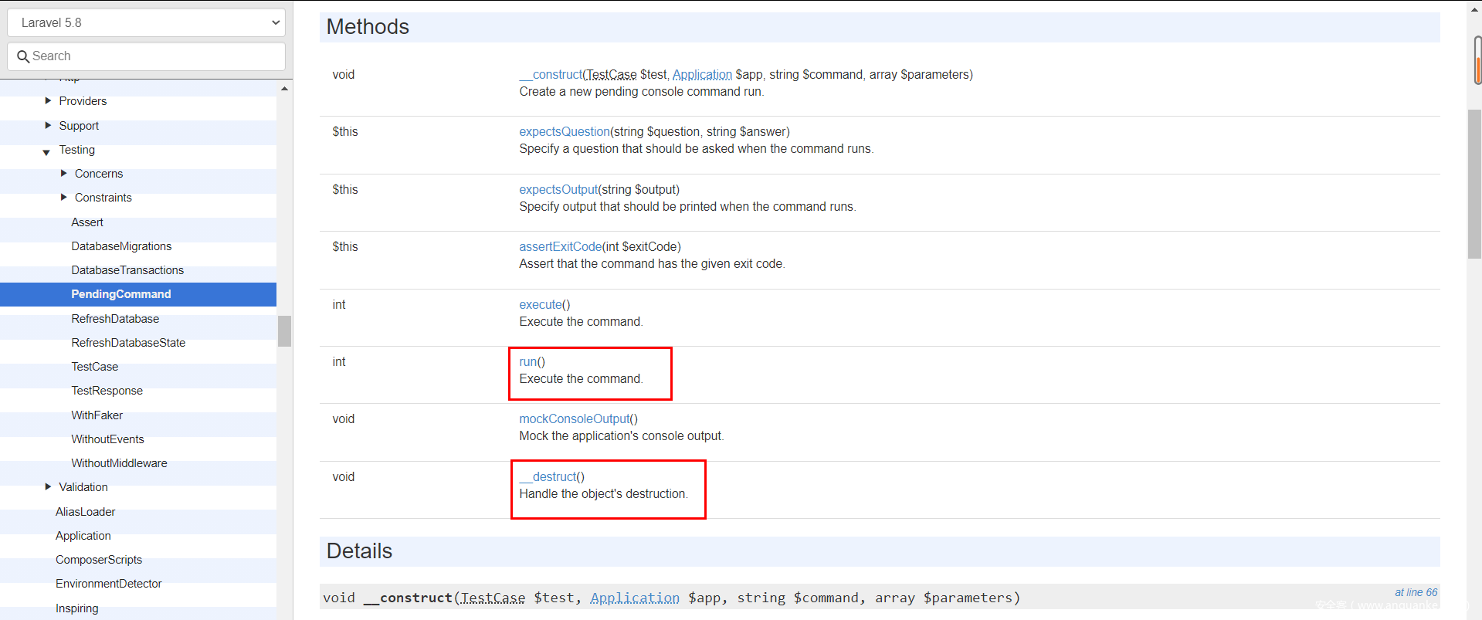Expand the Providers tree node

[48, 101]
